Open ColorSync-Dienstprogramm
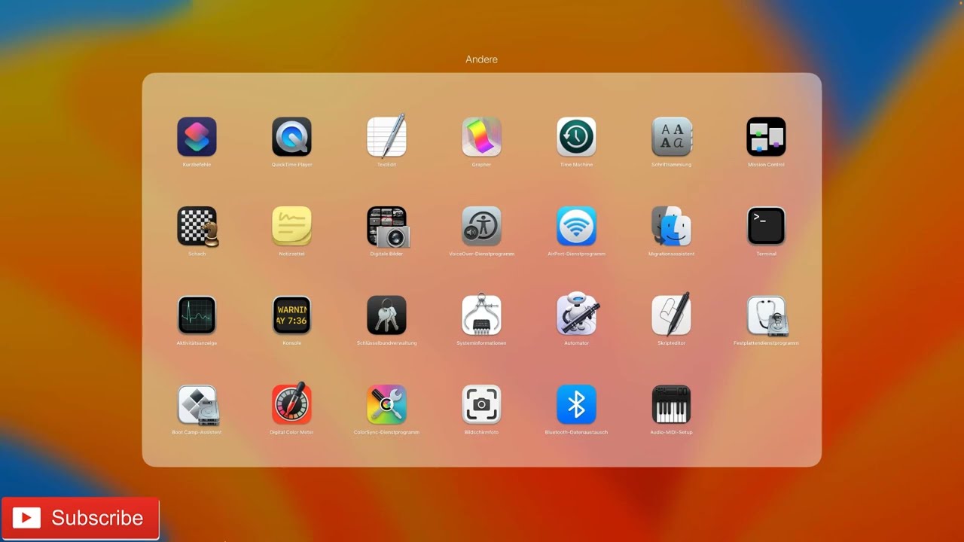This screenshot has width=964, height=542. tap(386, 405)
